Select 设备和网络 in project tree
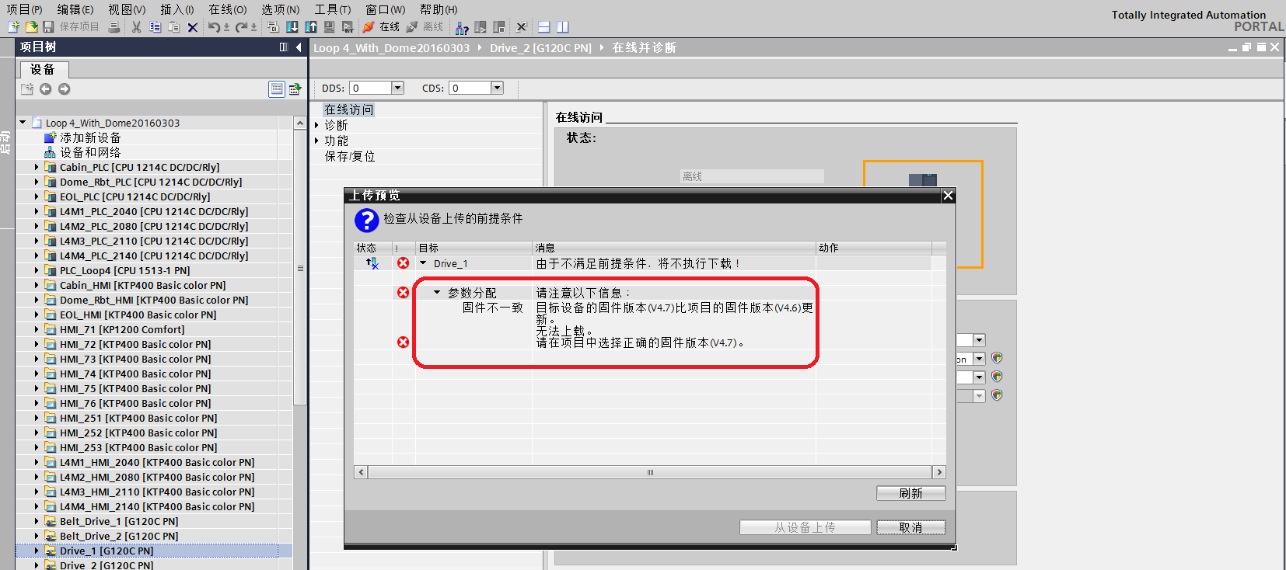 pos(90,152)
